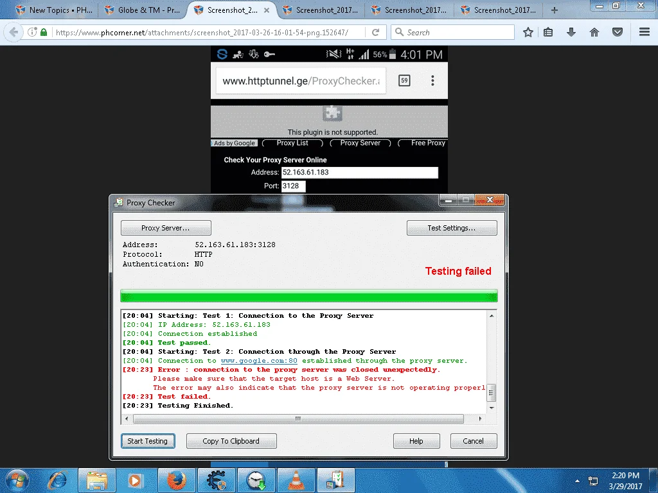Click proxy address 52.163.61.183:3128 text
658x493 pixels.
click(235, 245)
